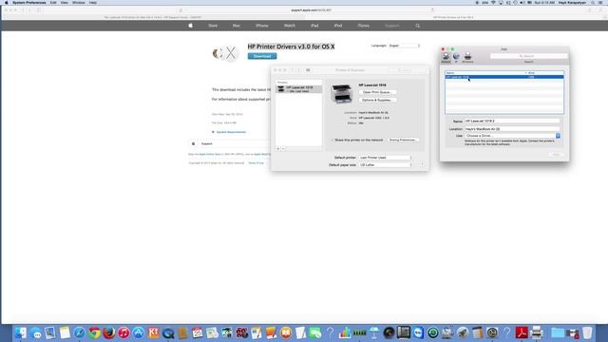This screenshot has width=608, height=342.
Task: Select the Windows printer icon in Add window
Action: tap(467, 57)
